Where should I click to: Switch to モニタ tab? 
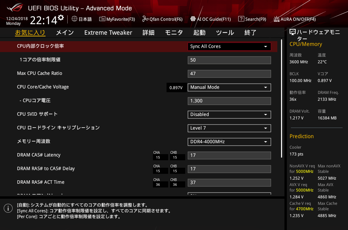pyautogui.click(x=174, y=33)
